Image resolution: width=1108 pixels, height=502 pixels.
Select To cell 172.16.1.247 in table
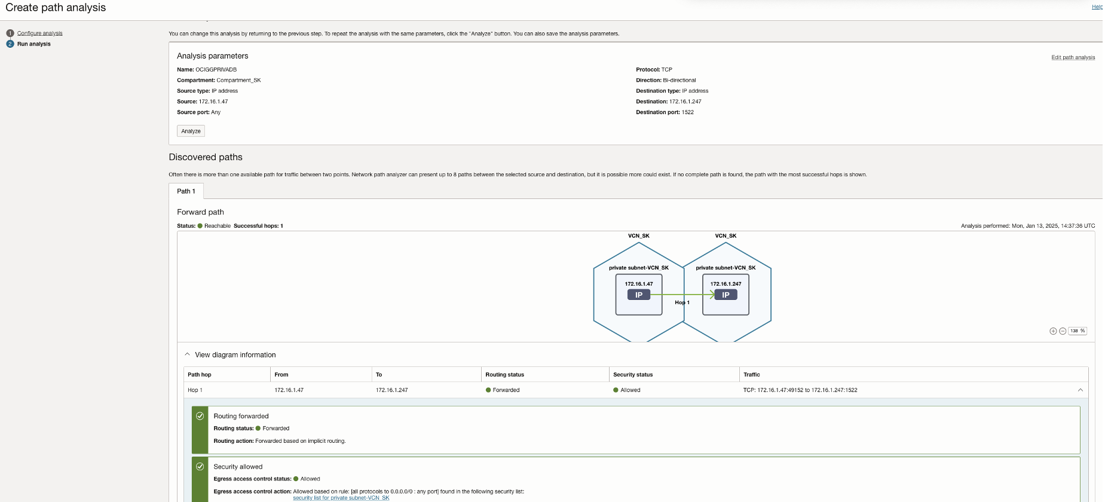[392, 390]
